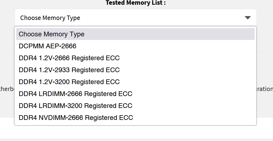Reset selection to the placeholder list option
273x141 pixels.
coord(52,34)
